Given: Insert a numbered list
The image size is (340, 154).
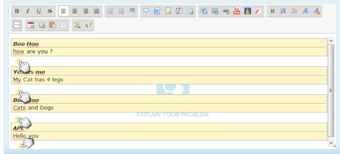Looking at the screenshot, I should pos(121,11).
